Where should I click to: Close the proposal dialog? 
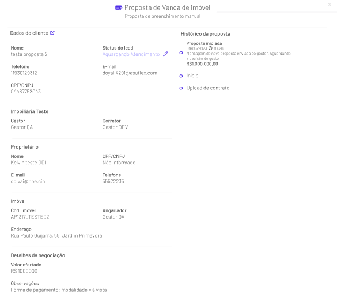[x=330, y=5]
